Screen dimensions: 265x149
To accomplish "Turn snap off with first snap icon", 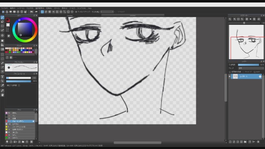I will (x=42, y=12).
